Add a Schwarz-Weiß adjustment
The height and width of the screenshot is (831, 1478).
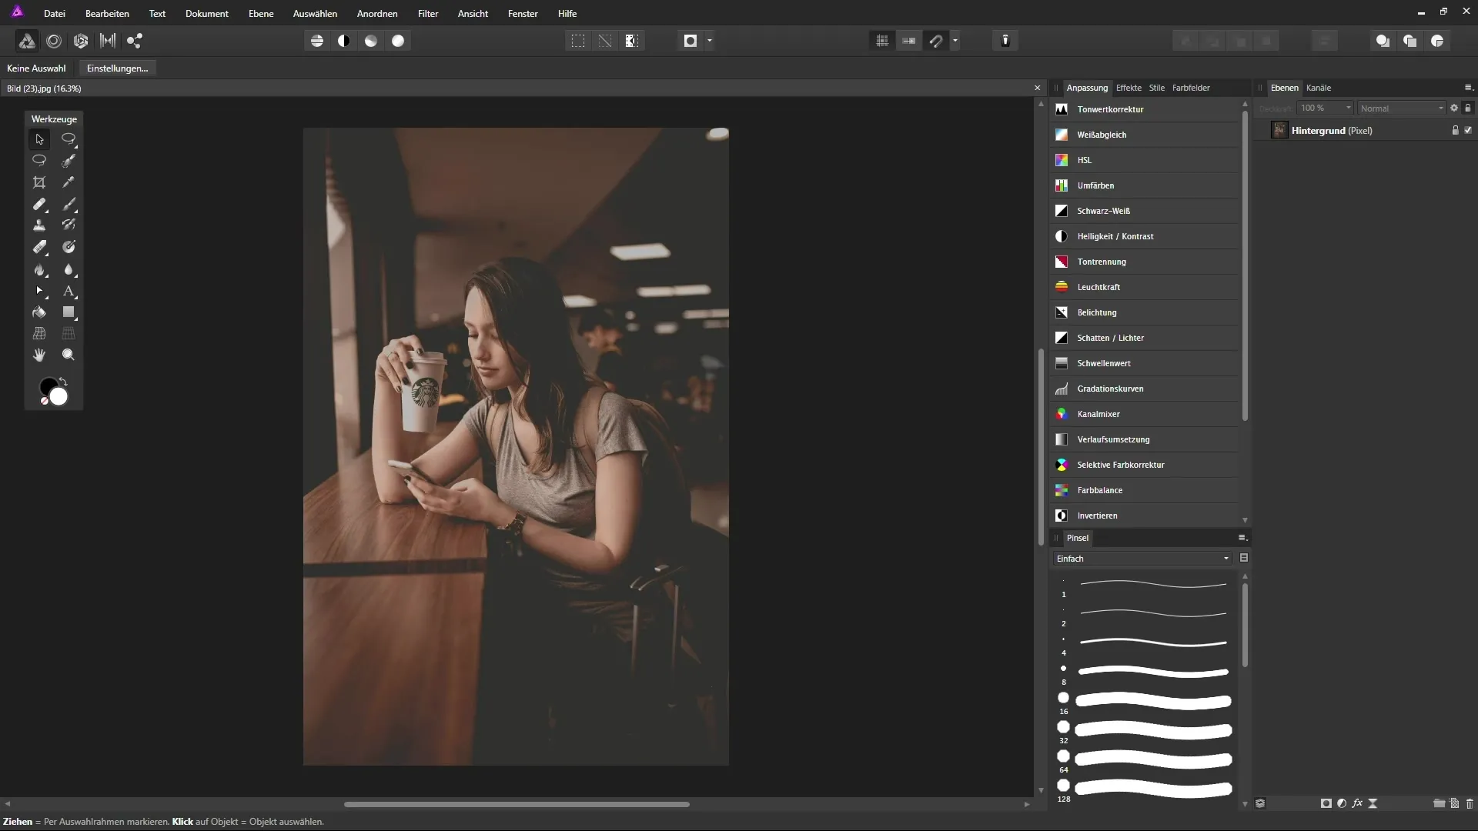(x=1145, y=211)
